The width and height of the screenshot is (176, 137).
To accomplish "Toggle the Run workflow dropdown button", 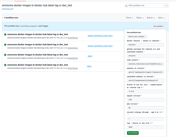I will [159, 26].
